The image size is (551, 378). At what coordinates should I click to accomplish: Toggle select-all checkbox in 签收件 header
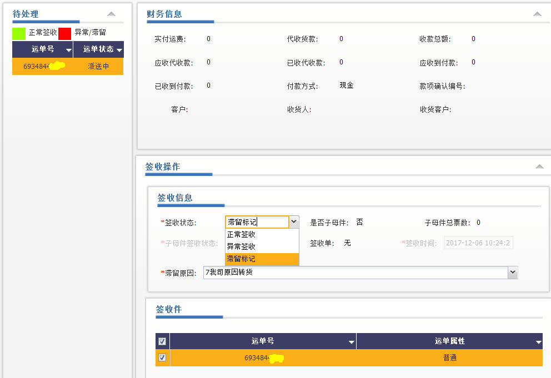point(162,341)
